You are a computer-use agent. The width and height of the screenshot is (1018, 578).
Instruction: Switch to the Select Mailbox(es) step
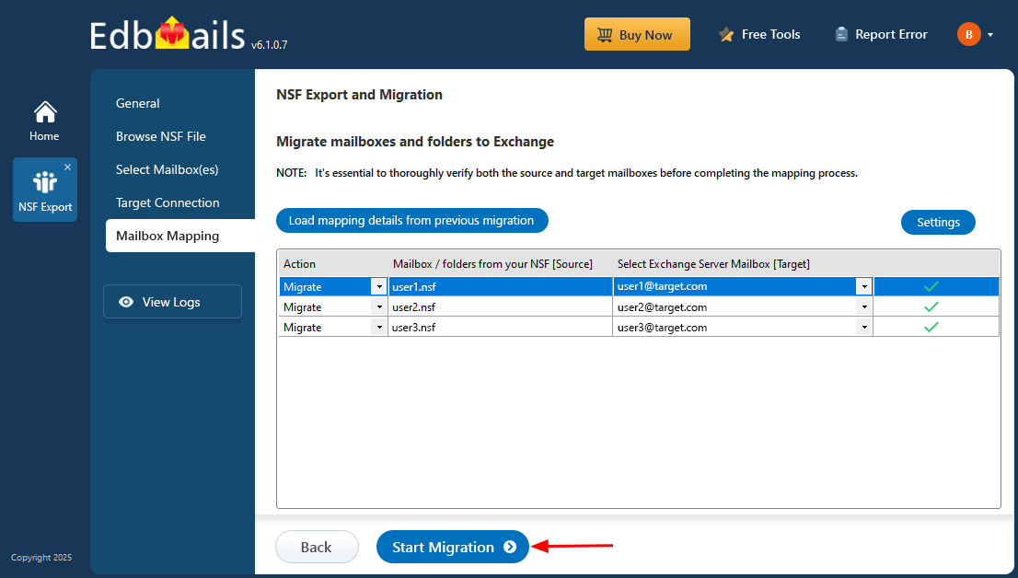pos(167,169)
